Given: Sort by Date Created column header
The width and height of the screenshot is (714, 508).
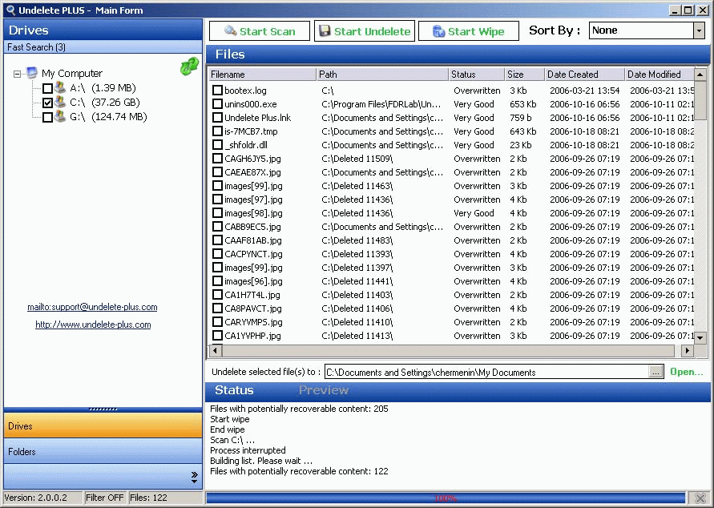Looking at the screenshot, I should [x=584, y=75].
